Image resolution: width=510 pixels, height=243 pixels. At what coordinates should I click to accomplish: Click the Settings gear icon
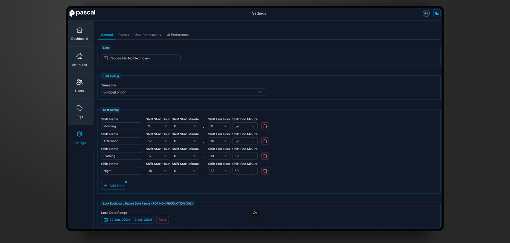click(x=79, y=134)
